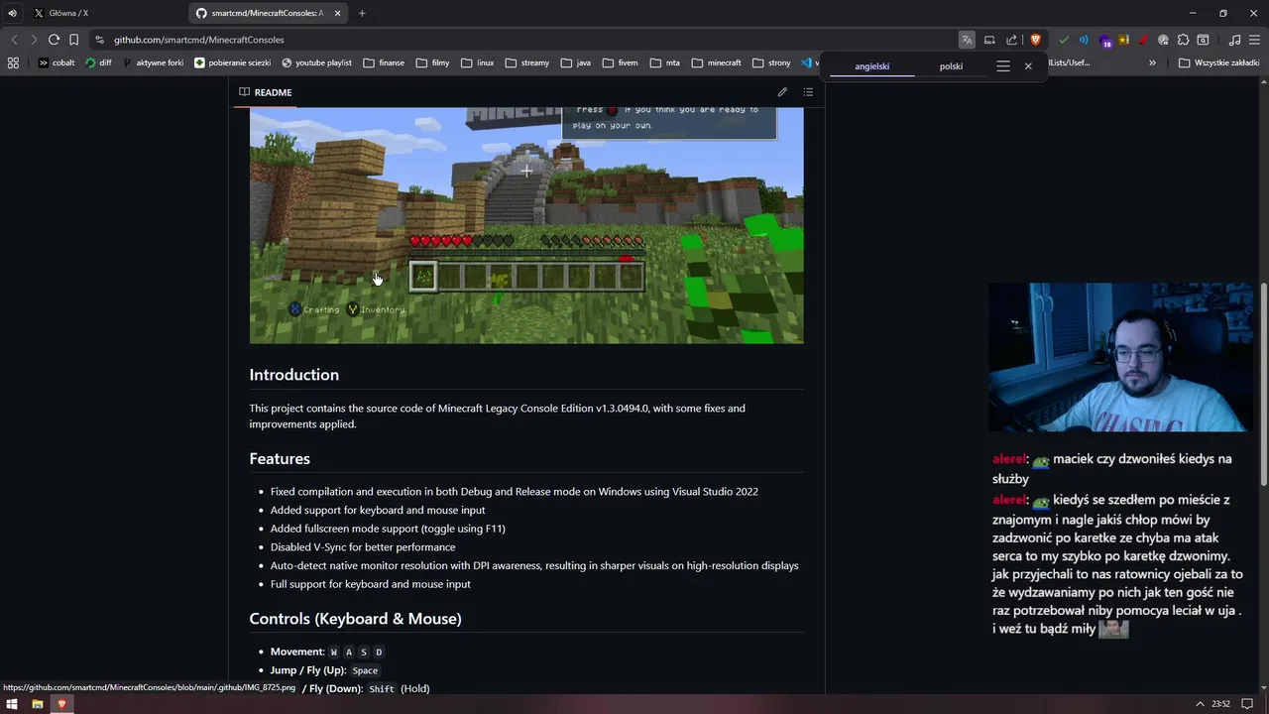Reload the current page

point(54,40)
